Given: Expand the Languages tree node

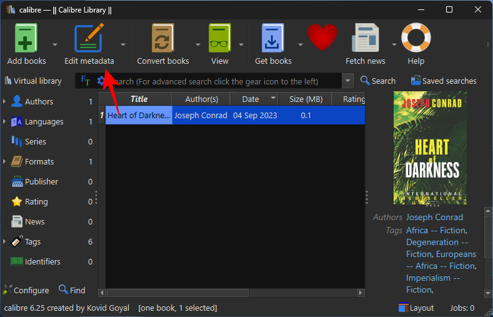Looking at the screenshot, I should pos(4,121).
